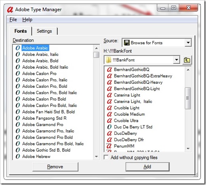Click the Destination list scroll down arrow

pyautogui.click(x=96, y=157)
